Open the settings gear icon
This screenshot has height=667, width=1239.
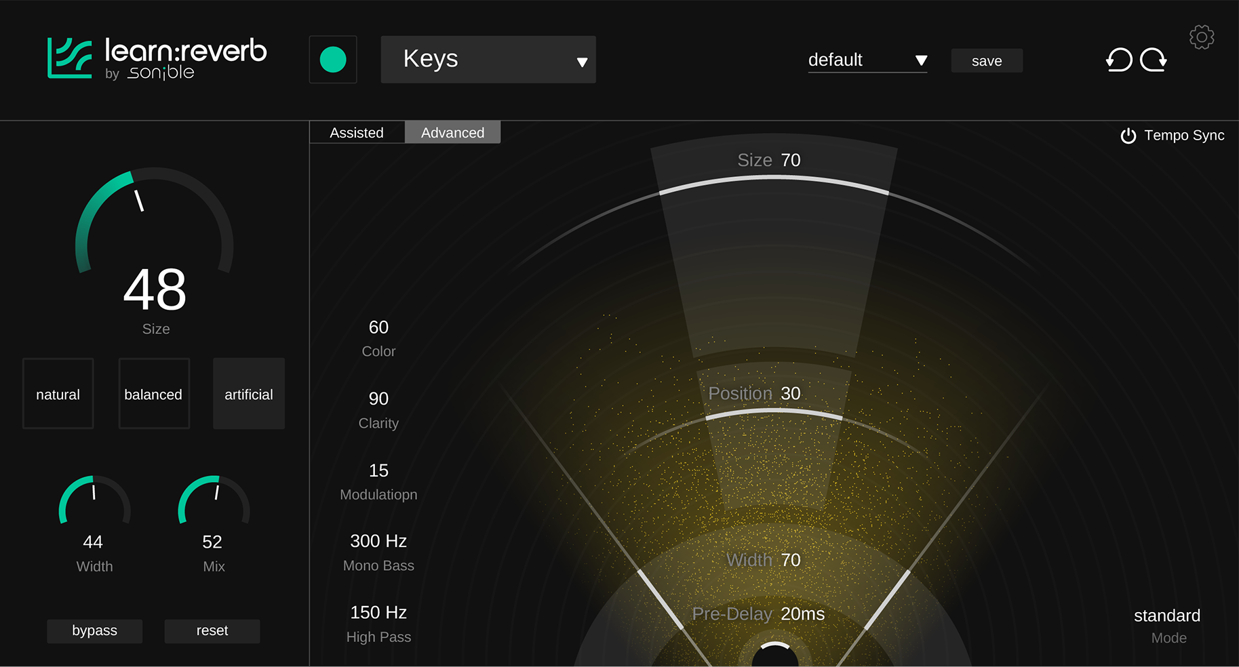click(x=1201, y=37)
